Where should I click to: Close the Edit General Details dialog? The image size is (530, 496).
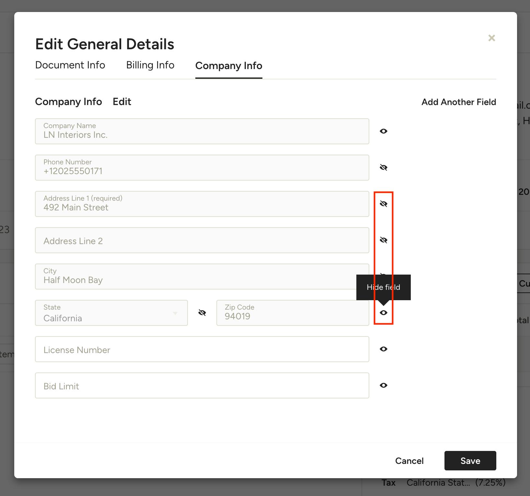click(x=491, y=38)
